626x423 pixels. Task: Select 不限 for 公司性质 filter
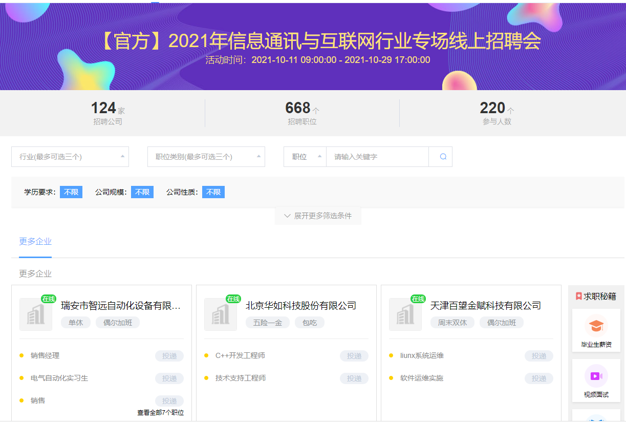click(x=213, y=192)
